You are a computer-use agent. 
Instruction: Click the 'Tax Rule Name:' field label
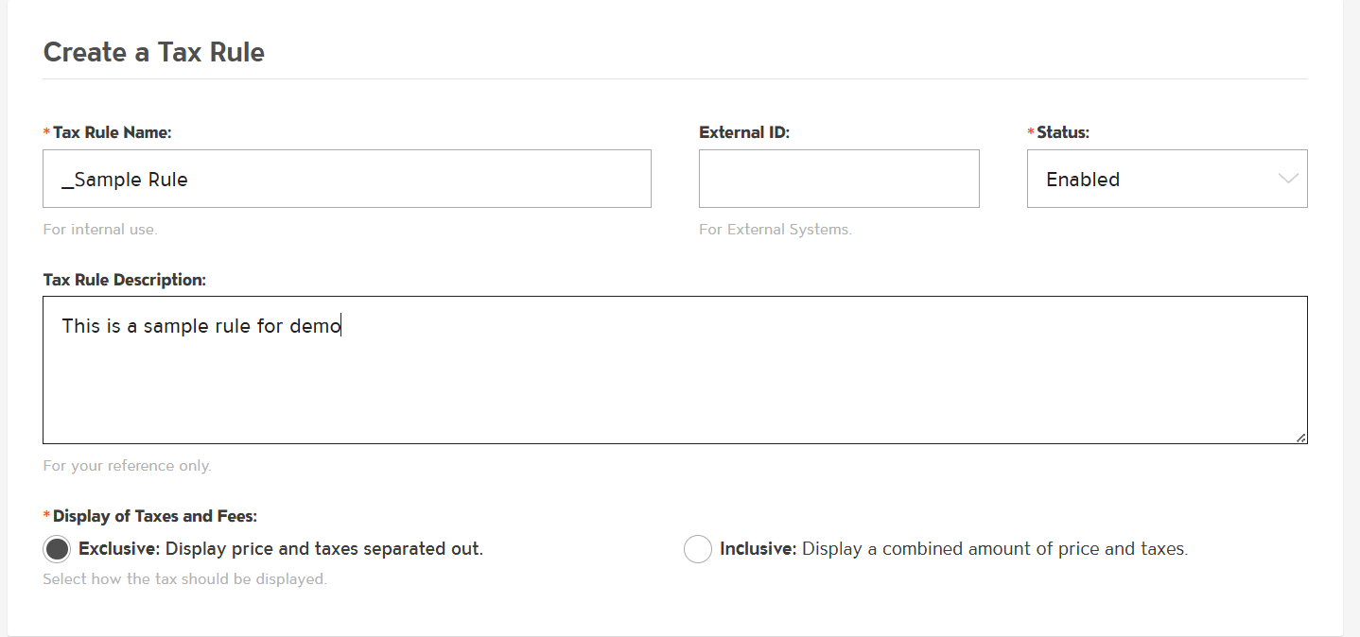pos(112,132)
